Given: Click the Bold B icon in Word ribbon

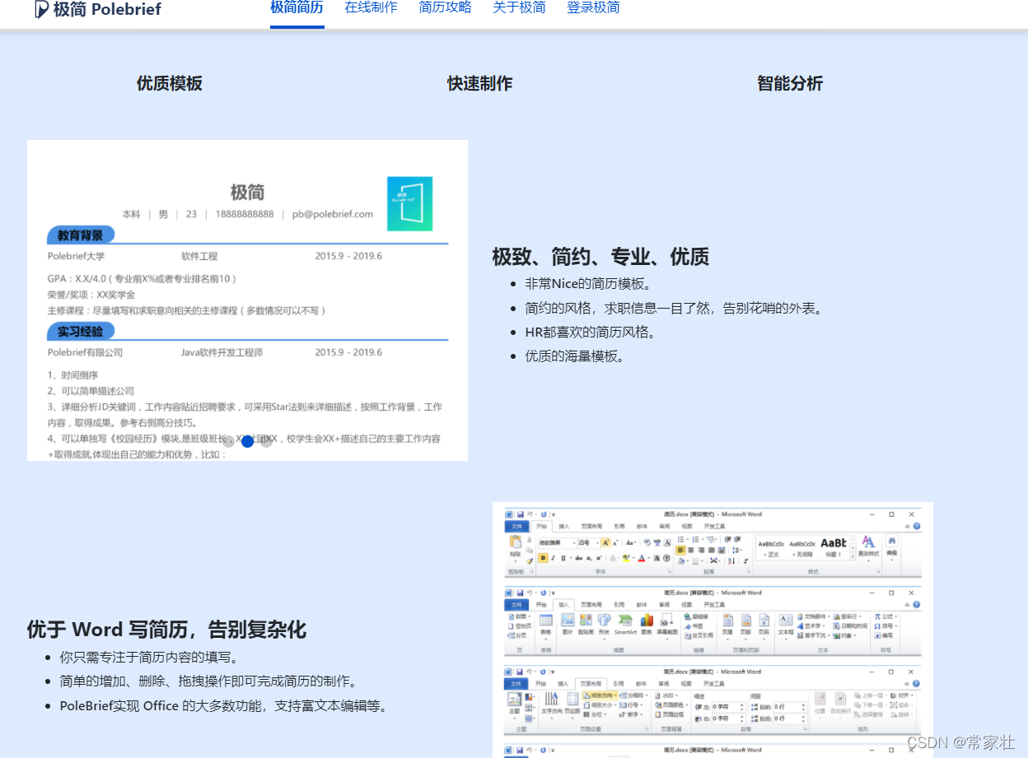Looking at the screenshot, I should (543, 557).
